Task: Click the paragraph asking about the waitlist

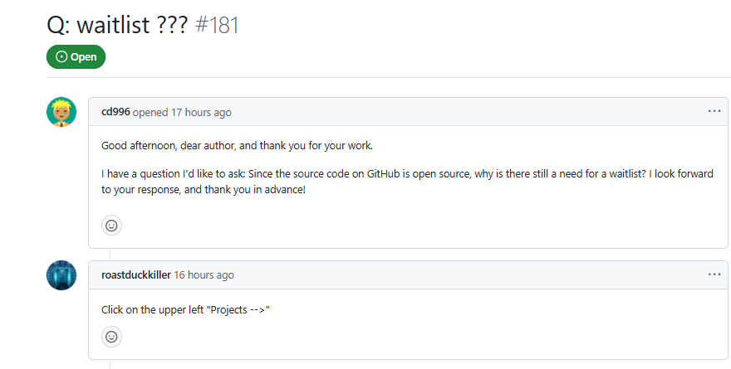Action: pos(407,182)
